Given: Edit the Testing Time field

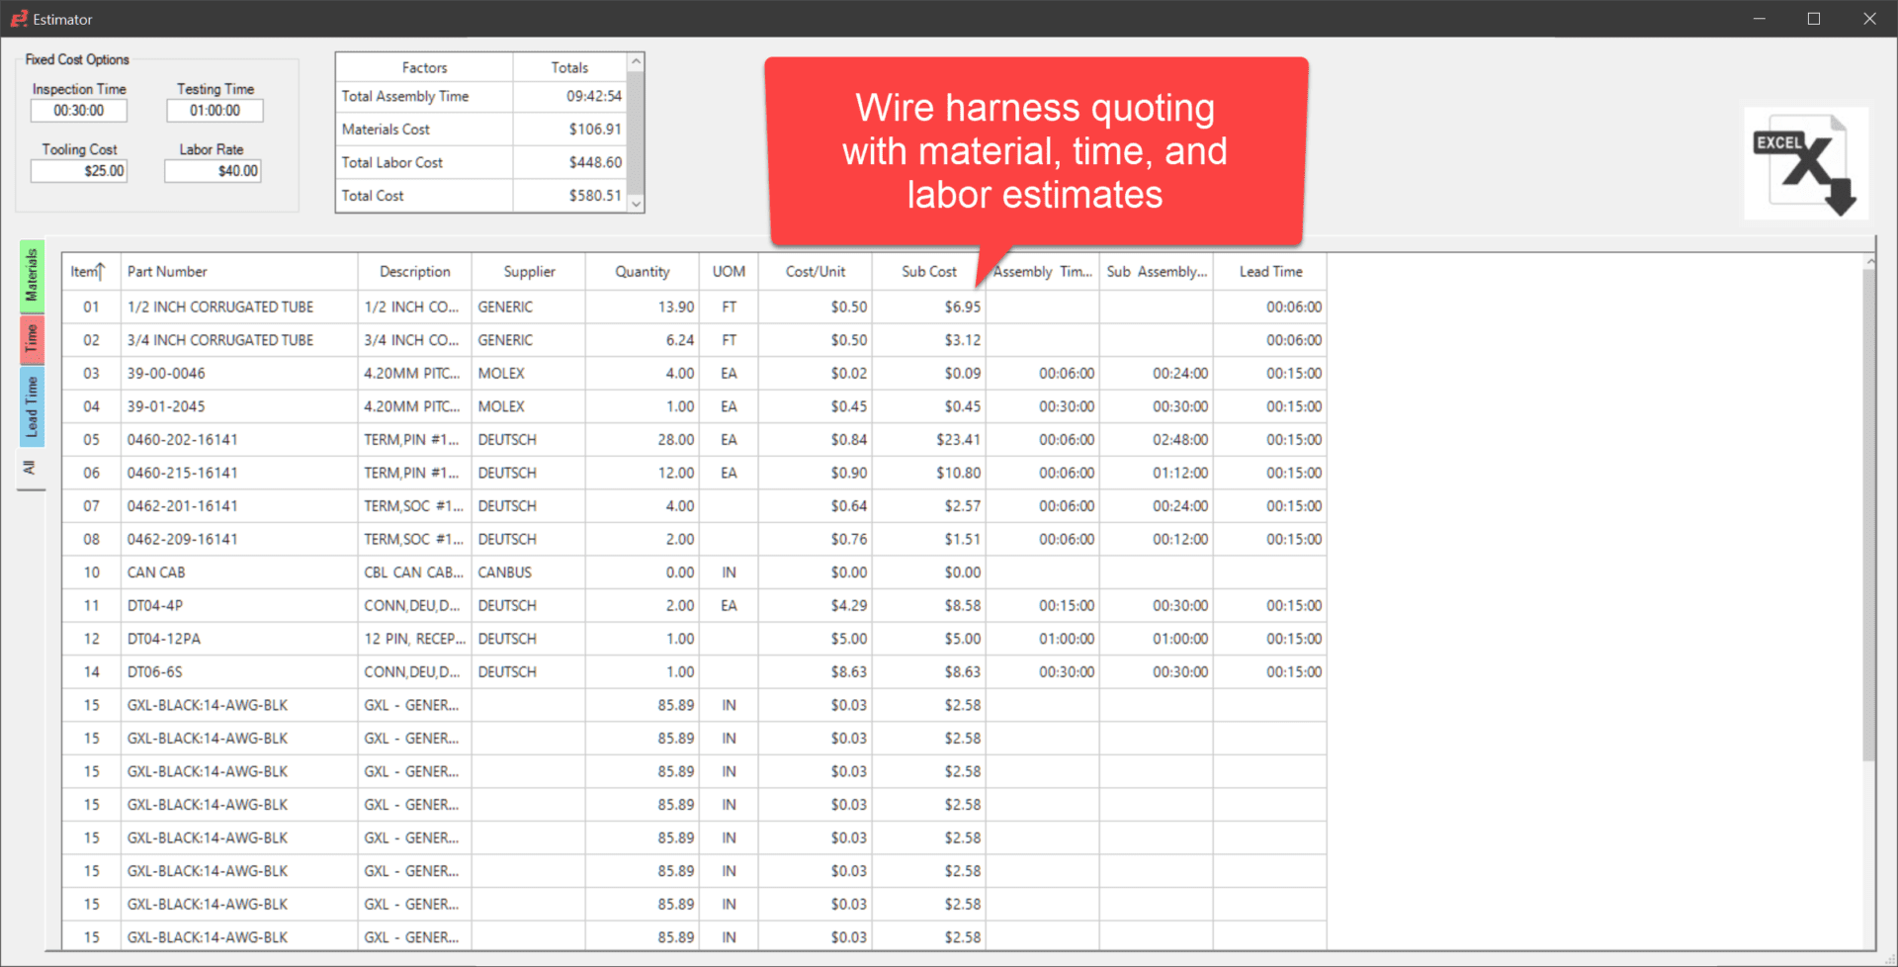Looking at the screenshot, I should point(214,110).
